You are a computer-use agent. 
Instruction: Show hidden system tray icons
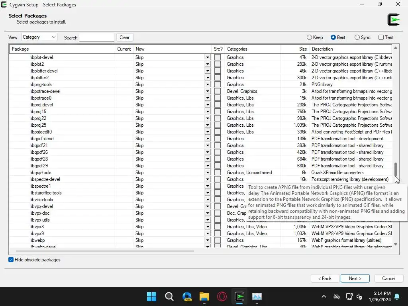click(324, 296)
